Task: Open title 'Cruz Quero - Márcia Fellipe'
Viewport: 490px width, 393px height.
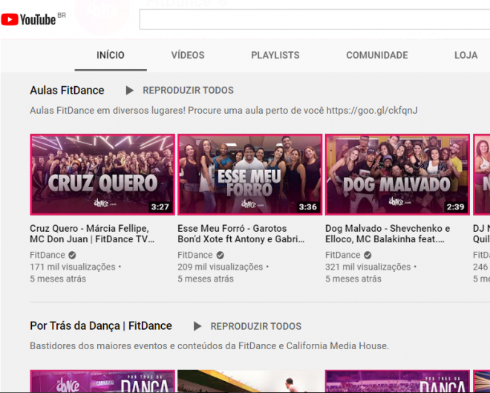Action: click(x=92, y=234)
